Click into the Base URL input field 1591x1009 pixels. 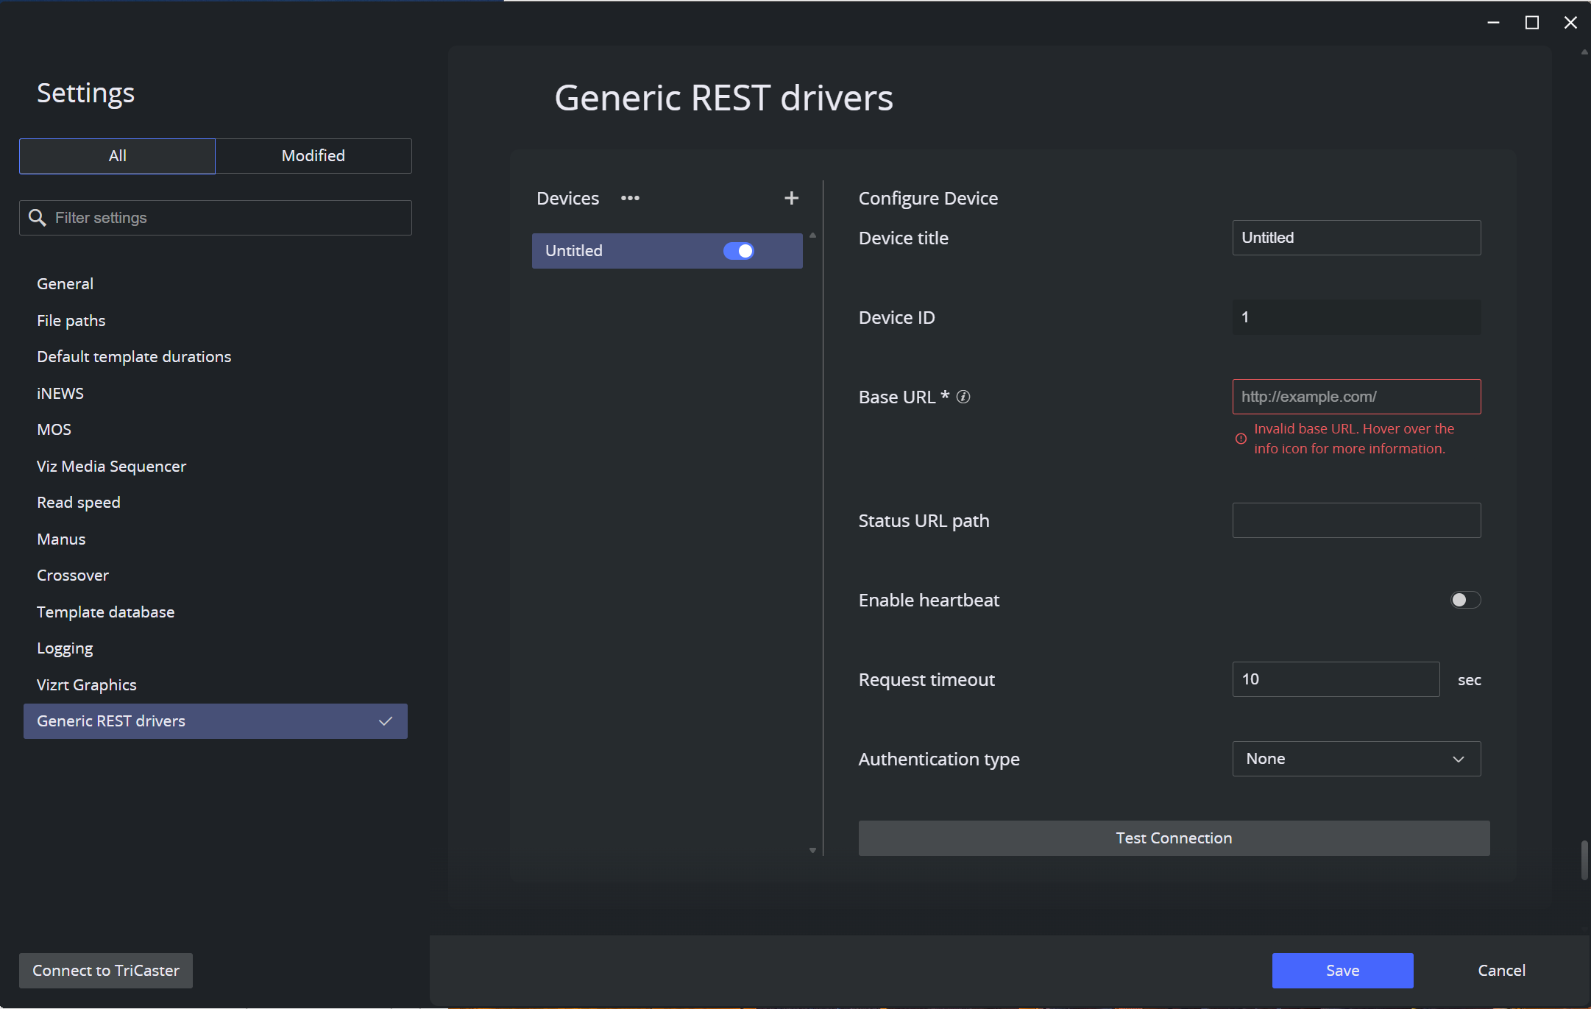(x=1356, y=397)
